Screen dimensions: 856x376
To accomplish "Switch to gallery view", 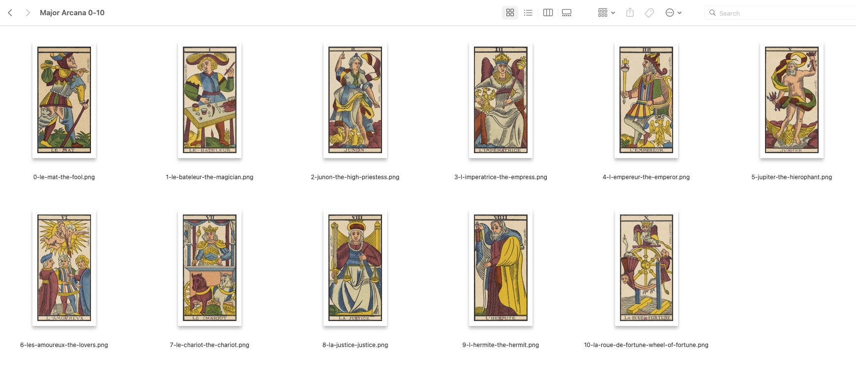I will [x=566, y=13].
